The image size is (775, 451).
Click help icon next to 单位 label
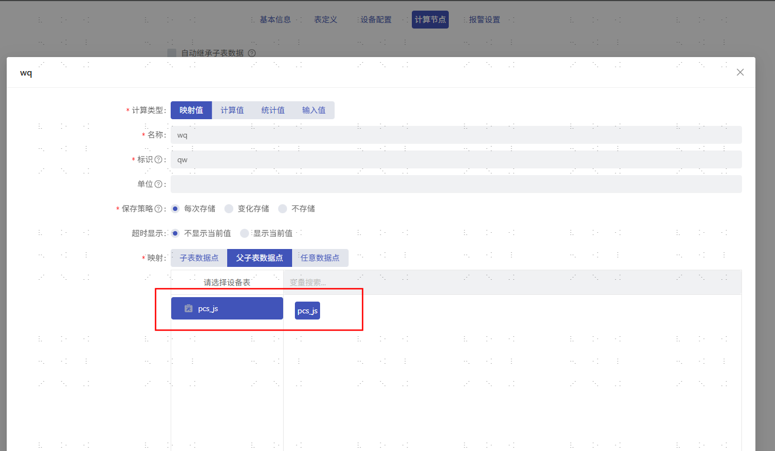158,184
